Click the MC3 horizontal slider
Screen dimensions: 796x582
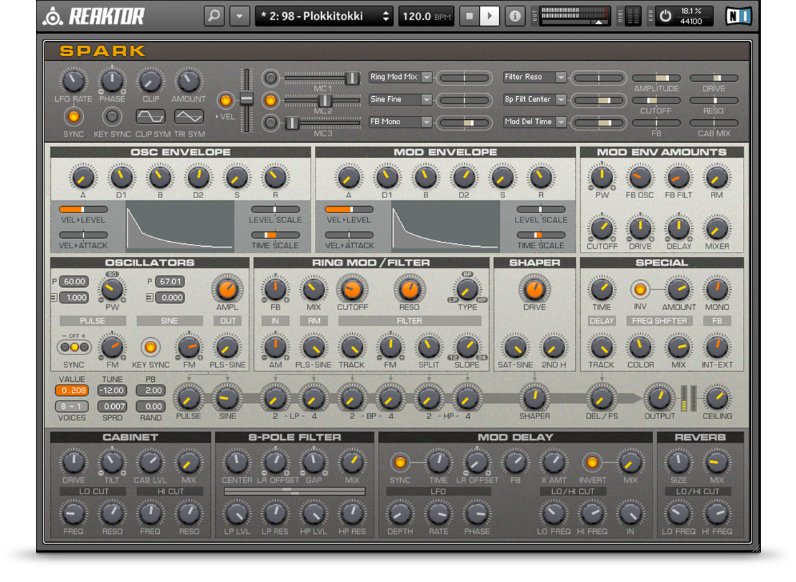(x=323, y=123)
